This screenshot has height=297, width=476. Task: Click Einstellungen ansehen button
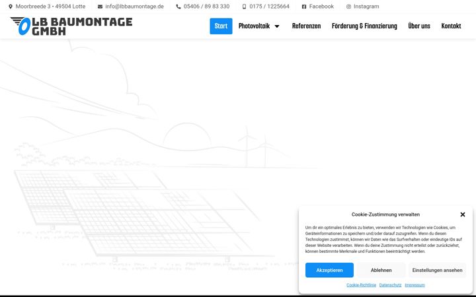(437, 270)
